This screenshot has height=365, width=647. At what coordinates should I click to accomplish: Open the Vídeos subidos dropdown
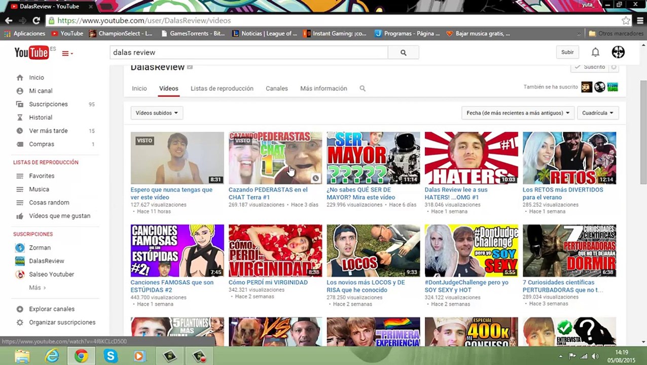(157, 113)
